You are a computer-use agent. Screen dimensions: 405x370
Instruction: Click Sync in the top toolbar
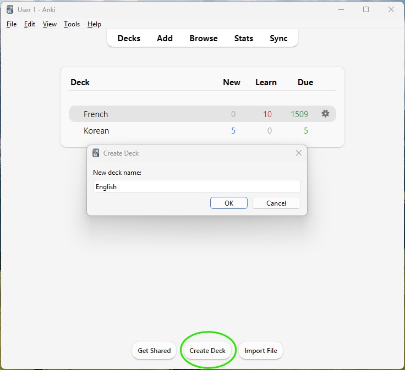pos(278,38)
